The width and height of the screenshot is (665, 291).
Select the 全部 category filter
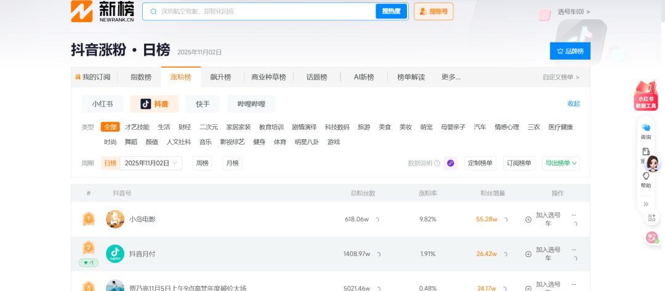pos(110,127)
